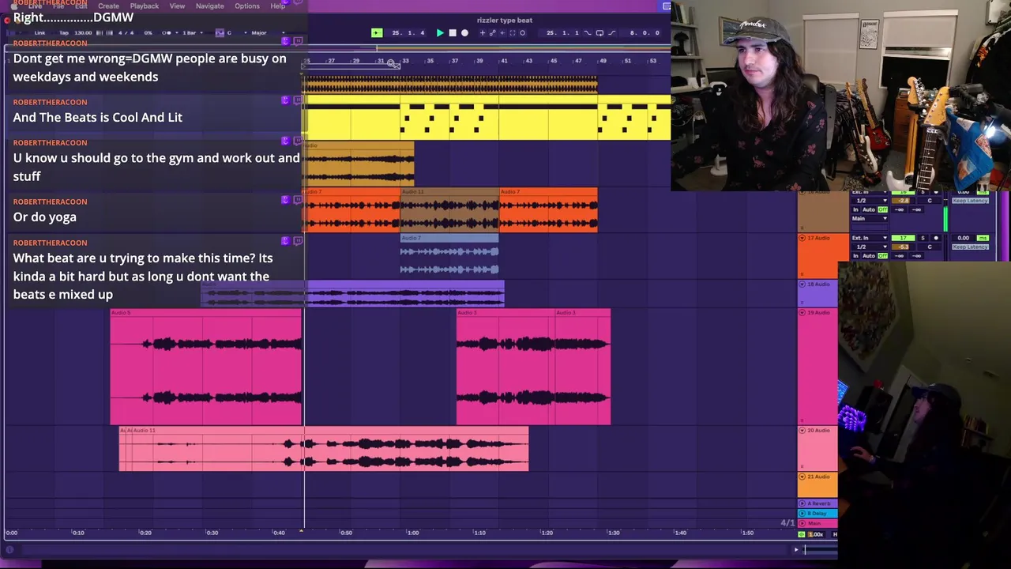
Task: Unfold the 21 Audio track
Action: pos(802,477)
